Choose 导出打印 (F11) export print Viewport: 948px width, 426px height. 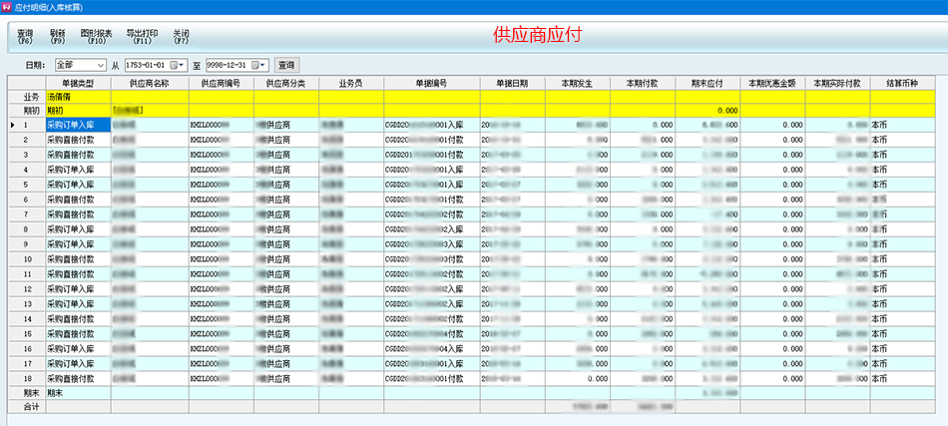pyautogui.click(x=142, y=36)
